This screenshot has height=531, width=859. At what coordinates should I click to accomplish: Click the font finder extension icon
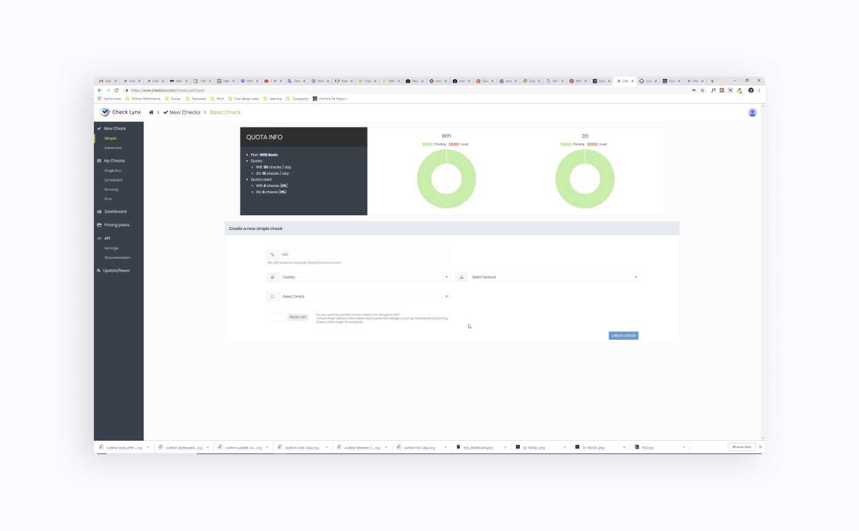point(714,90)
